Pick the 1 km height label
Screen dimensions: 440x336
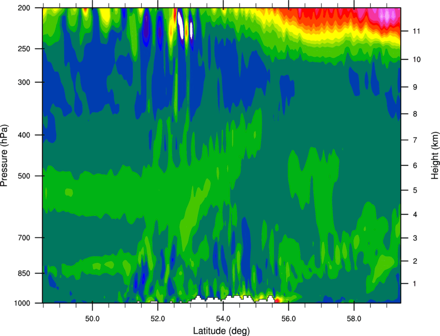click(x=415, y=284)
